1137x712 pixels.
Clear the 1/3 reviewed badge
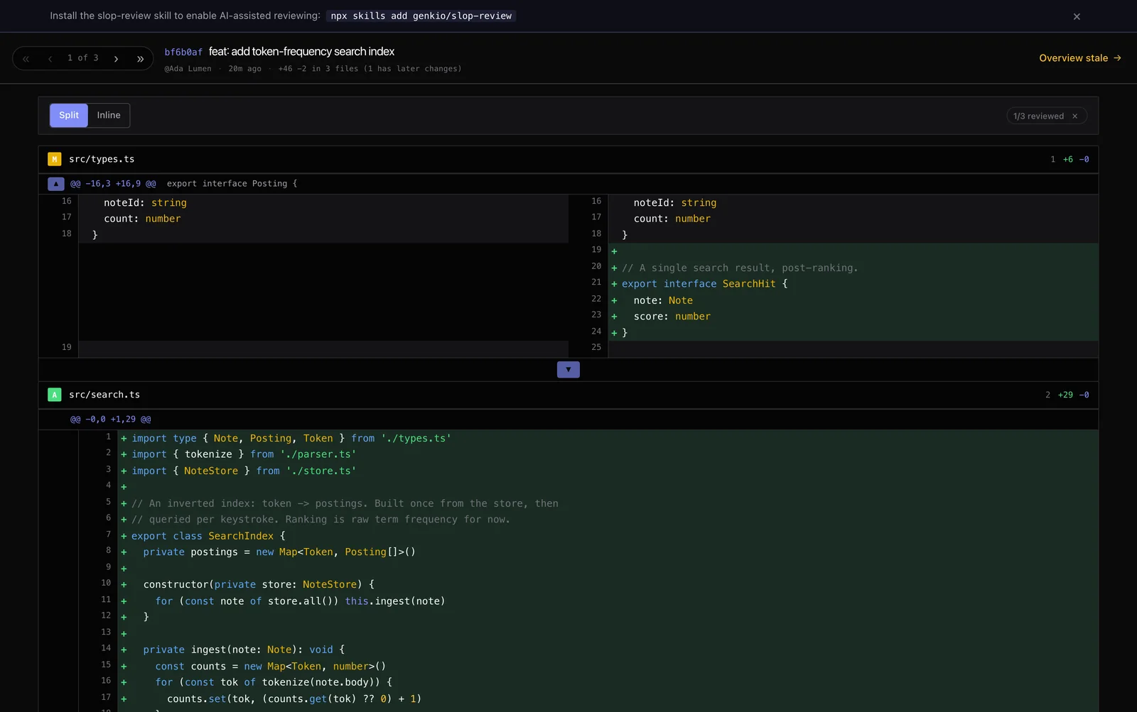tap(1074, 116)
